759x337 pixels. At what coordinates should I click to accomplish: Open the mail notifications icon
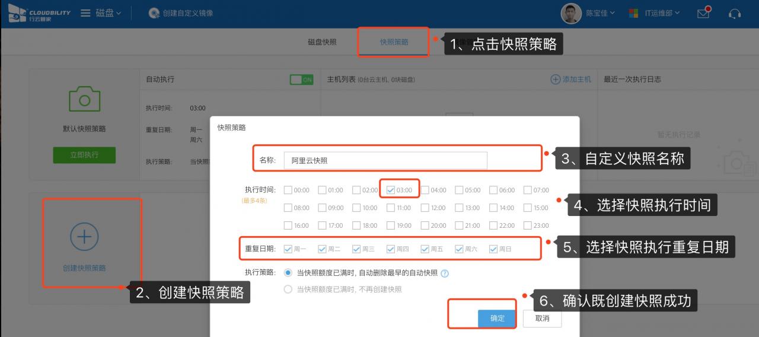point(703,12)
